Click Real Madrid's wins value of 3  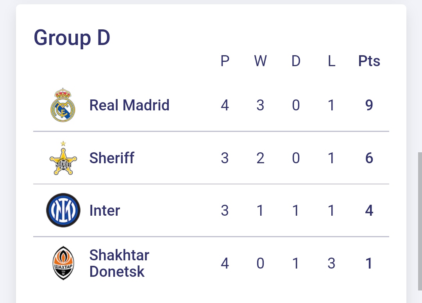(260, 105)
